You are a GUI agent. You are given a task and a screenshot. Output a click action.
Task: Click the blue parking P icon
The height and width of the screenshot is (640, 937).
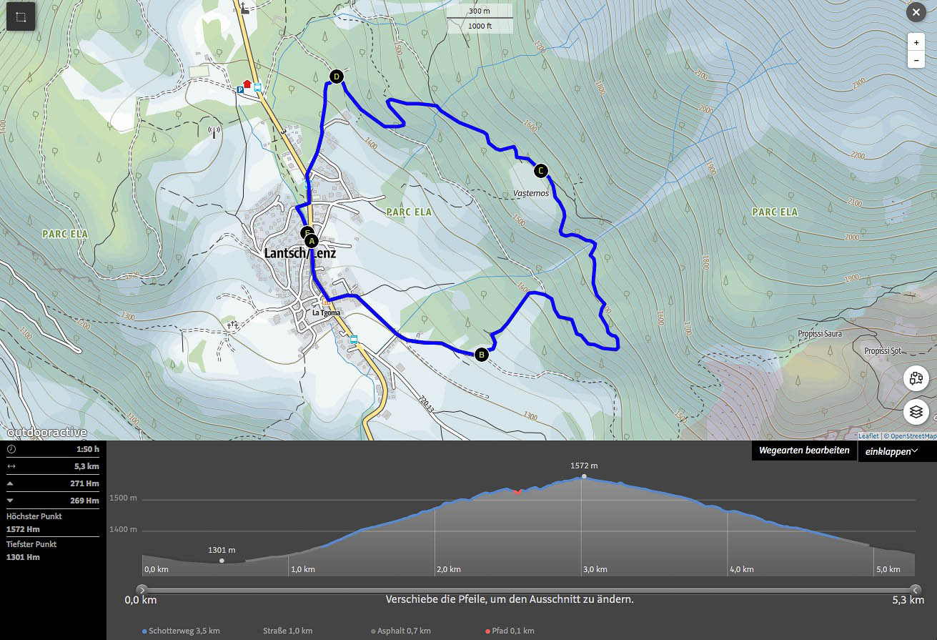click(241, 89)
